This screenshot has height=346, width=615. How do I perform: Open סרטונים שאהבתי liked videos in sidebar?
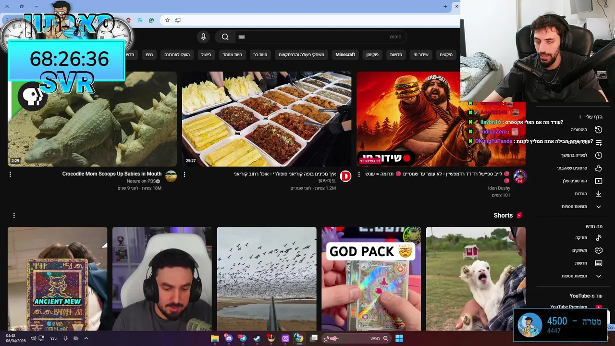point(572,168)
